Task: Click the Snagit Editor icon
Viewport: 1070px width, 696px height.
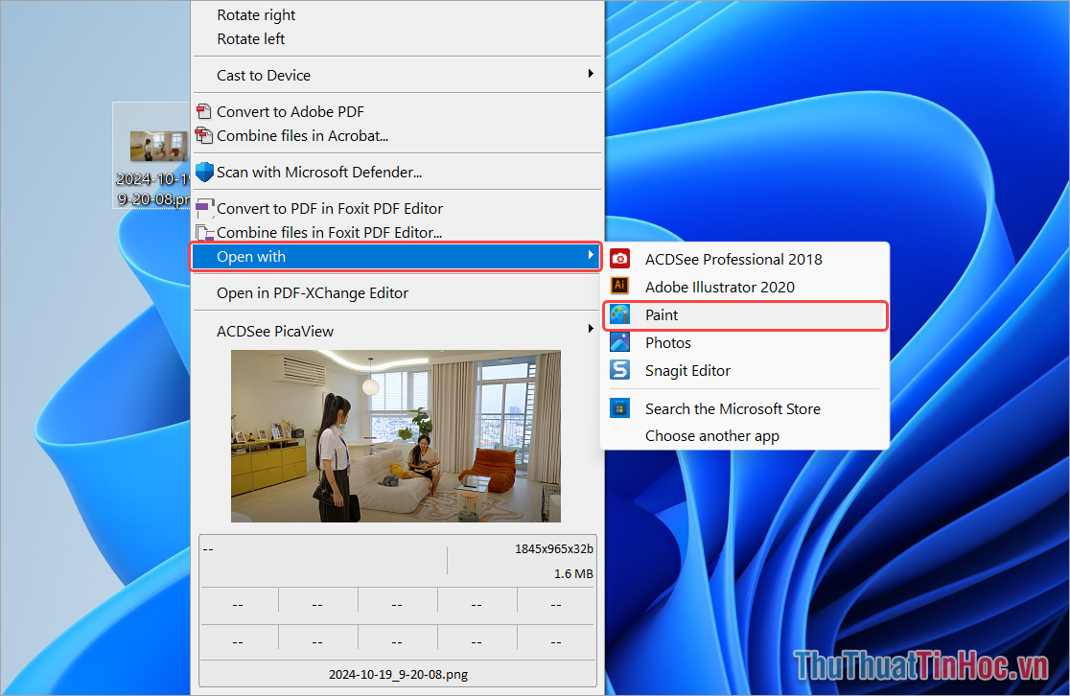Action: coord(620,370)
